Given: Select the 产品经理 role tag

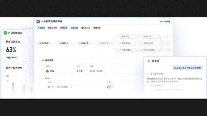Looking at the screenshot, I should (41, 28).
